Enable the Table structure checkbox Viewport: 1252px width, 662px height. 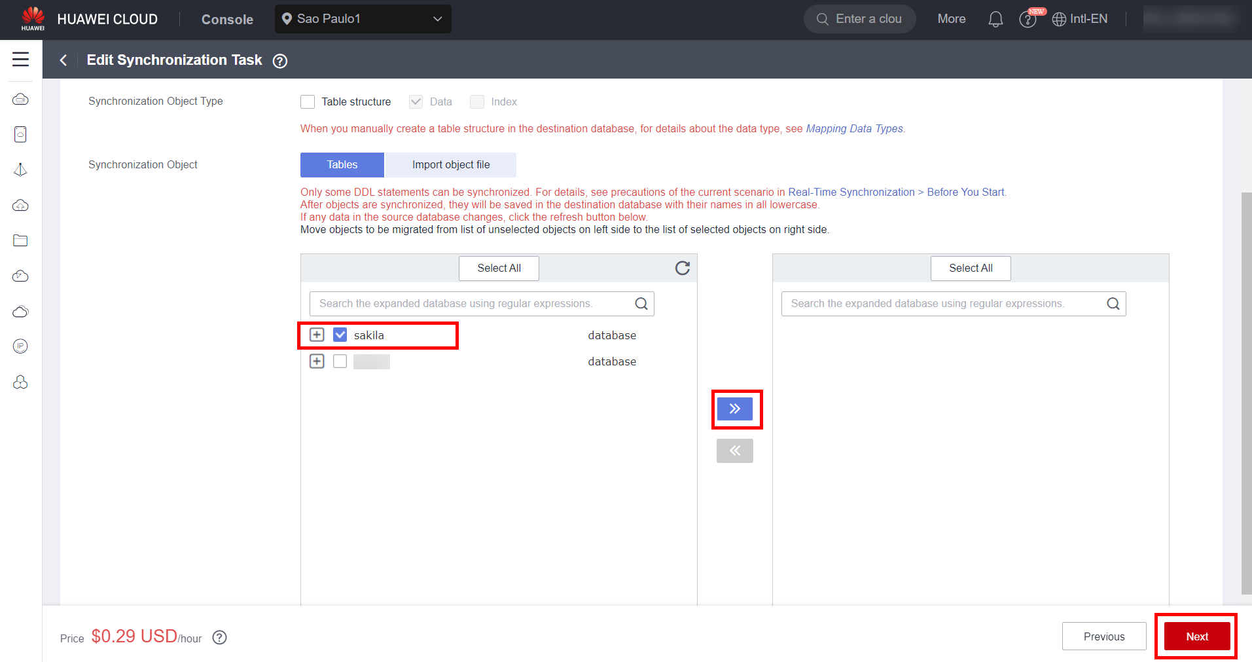(x=308, y=102)
